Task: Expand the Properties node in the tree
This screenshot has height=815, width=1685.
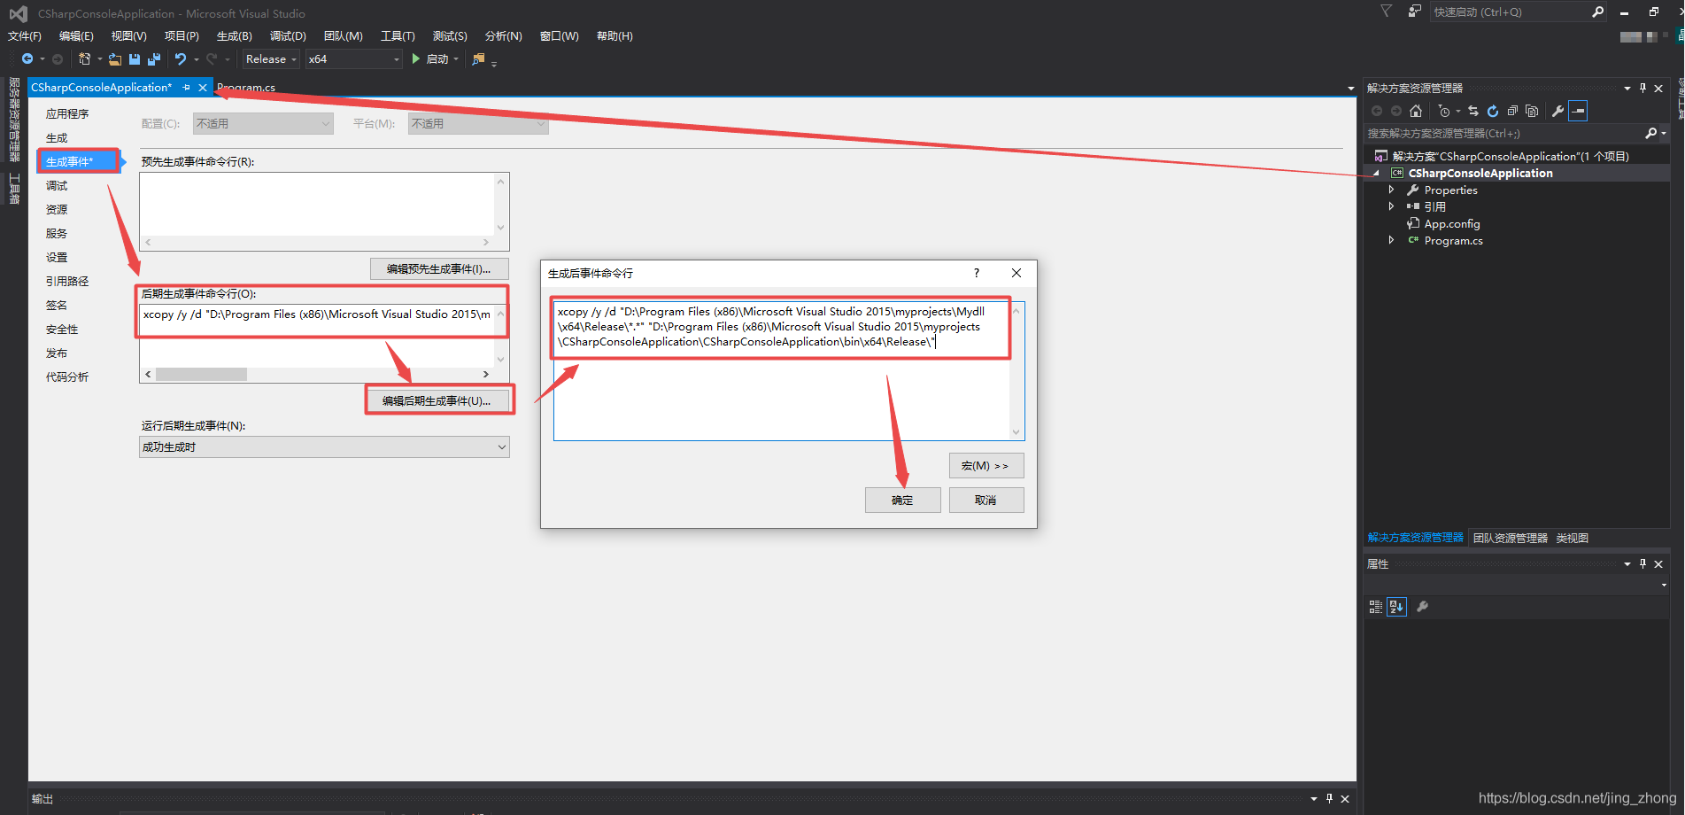Action: (1391, 190)
